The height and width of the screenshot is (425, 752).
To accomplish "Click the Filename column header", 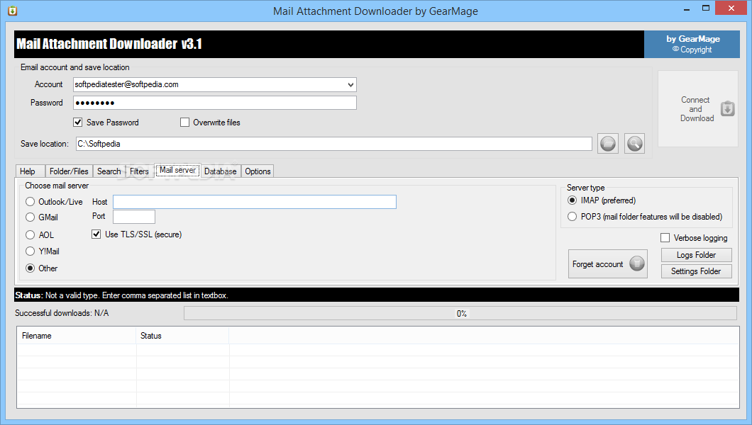I will 77,336.
